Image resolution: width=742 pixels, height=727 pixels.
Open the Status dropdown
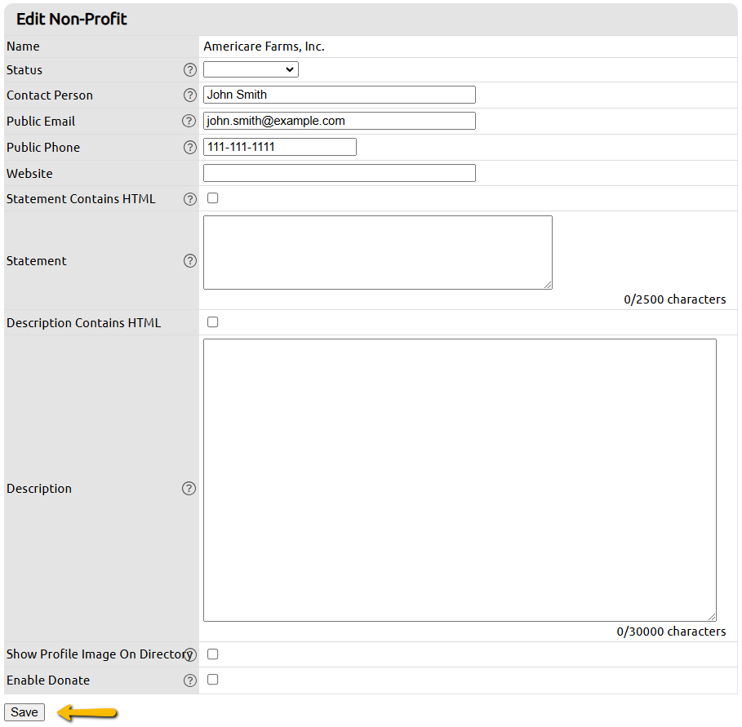[251, 69]
